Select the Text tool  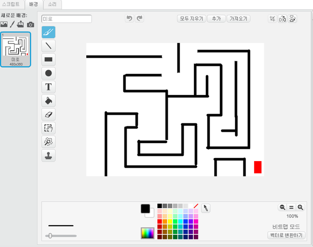pos(48,87)
